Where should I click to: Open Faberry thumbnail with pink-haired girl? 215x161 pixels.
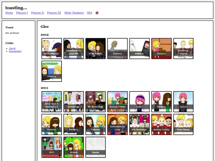point(161,102)
